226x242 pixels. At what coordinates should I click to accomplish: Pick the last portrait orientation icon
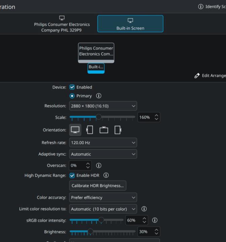tap(118, 130)
